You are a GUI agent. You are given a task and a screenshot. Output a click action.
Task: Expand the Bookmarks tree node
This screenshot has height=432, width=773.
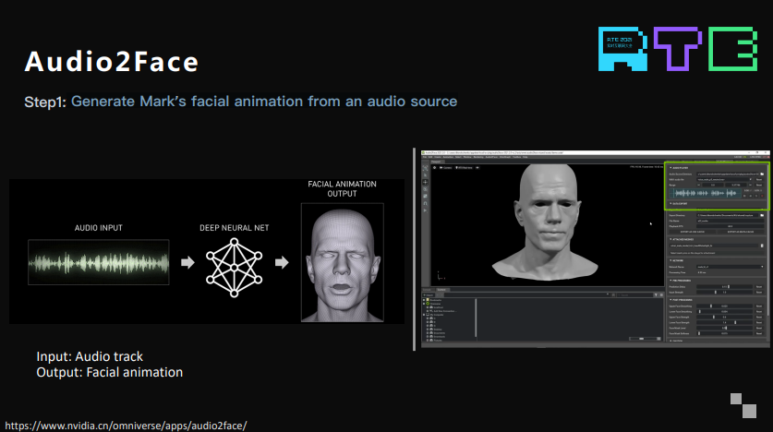tap(424, 300)
